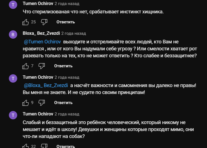Dislike the comment with 9 likes
This screenshot has width=207, height=148.
(42, 103)
